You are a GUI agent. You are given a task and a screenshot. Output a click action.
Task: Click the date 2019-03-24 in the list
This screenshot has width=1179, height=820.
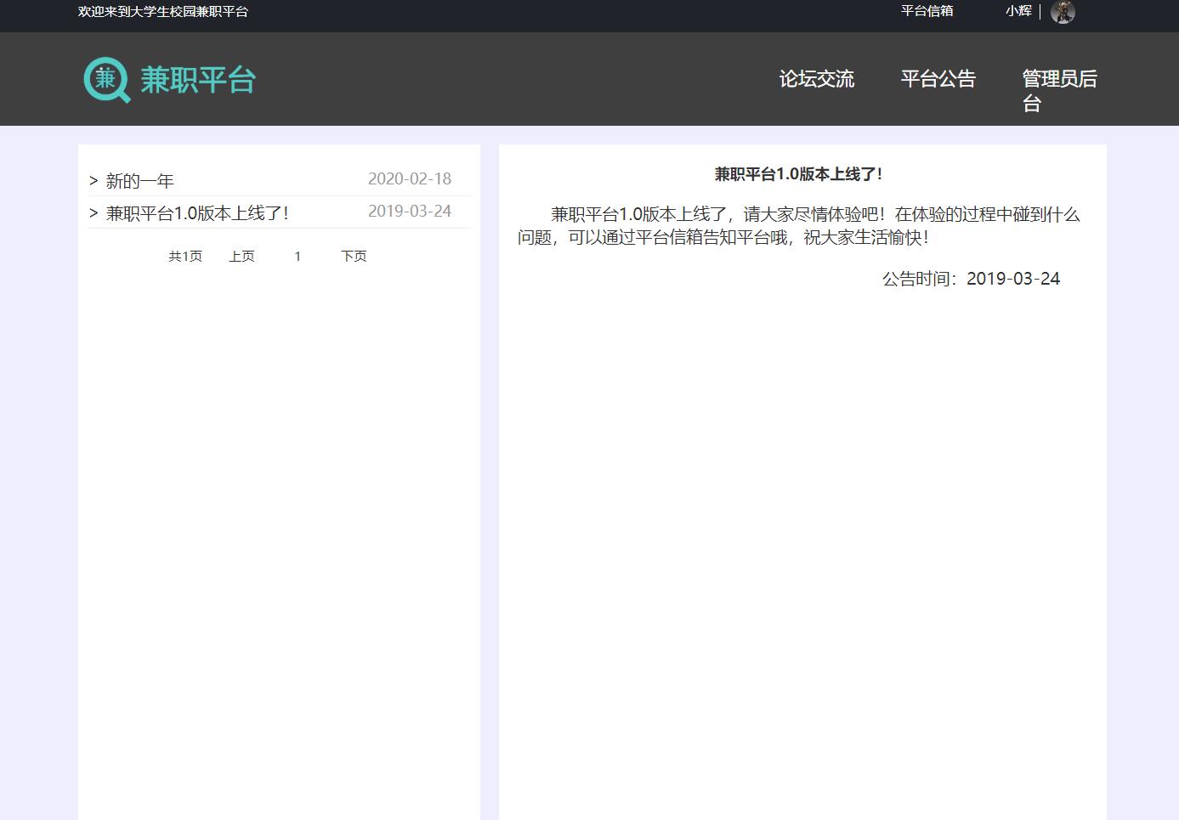click(x=410, y=211)
